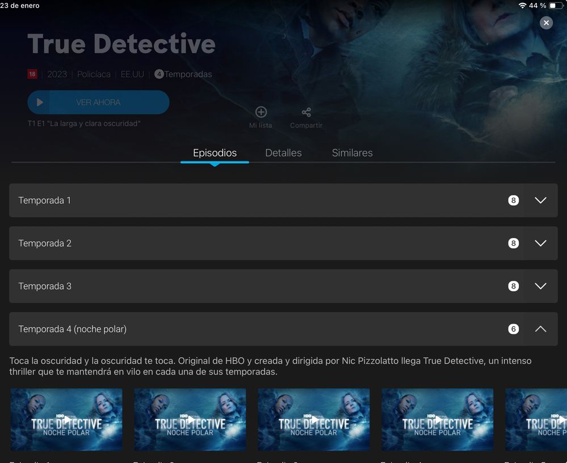Play the second Noche Polar episode thumbnail

pos(190,419)
